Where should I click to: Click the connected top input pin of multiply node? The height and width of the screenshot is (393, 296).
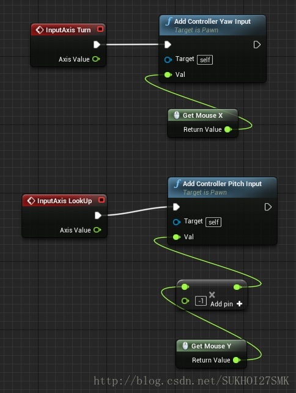point(185,287)
